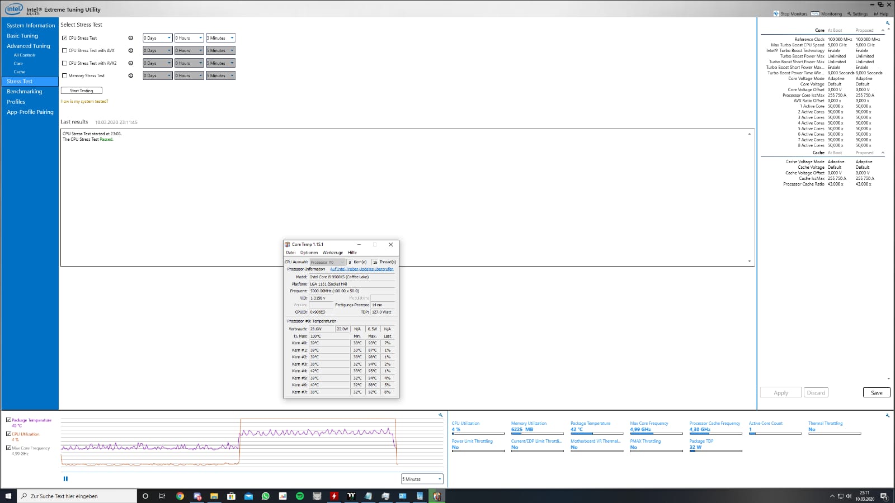Click the Apply button
This screenshot has height=503, width=895.
tap(781, 393)
